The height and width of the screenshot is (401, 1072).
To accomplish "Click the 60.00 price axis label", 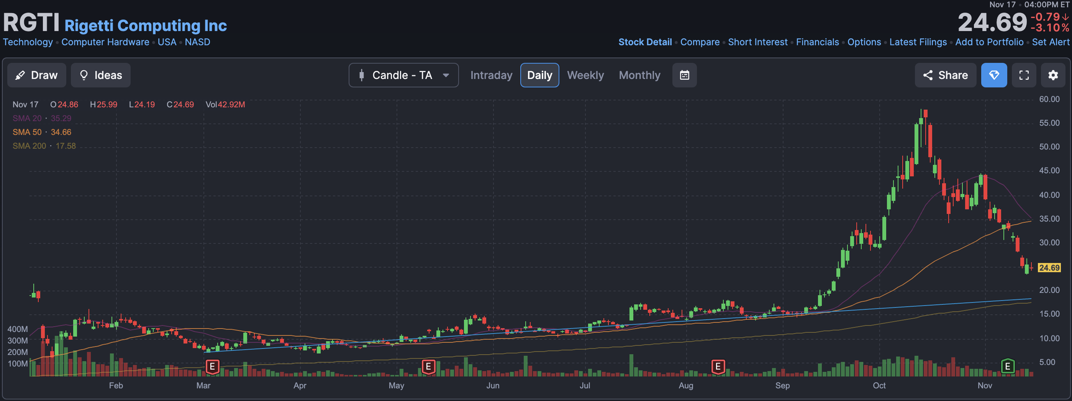I will [1049, 99].
